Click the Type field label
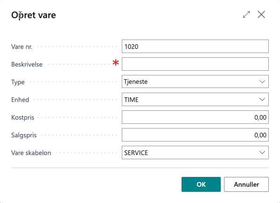280x203 pixels. pos(18,82)
